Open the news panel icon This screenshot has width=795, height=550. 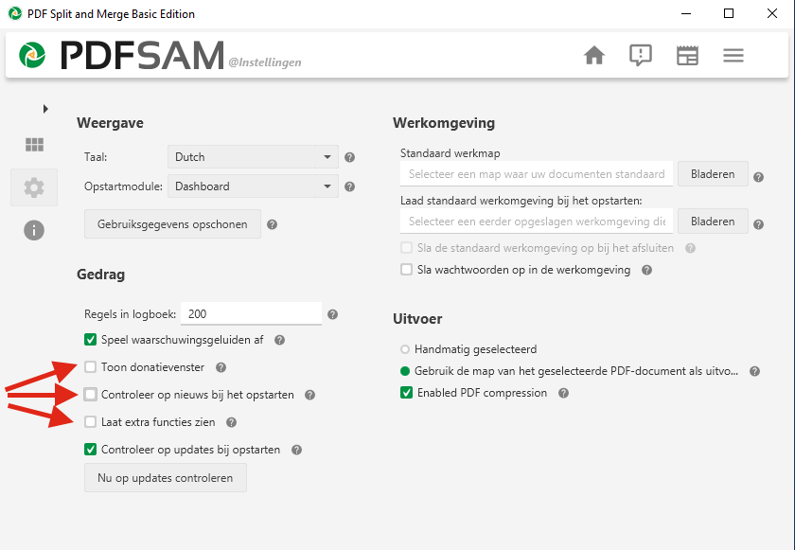[x=687, y=56]
